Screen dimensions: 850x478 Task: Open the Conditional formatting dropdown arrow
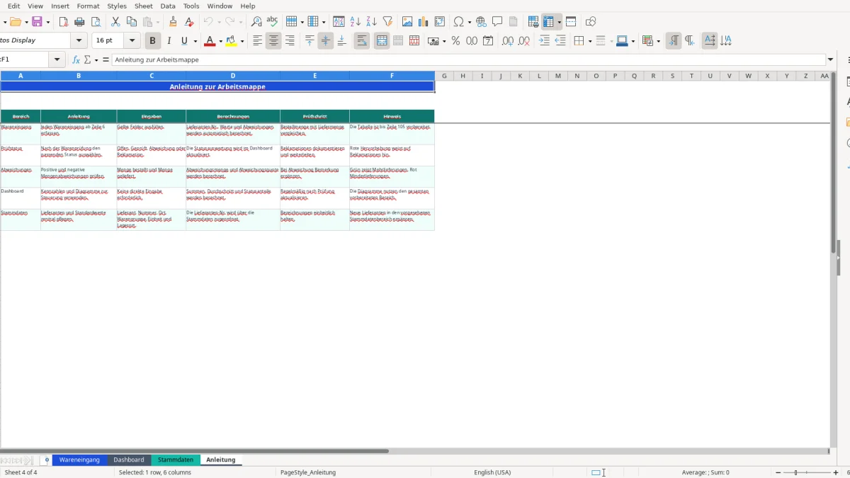click(658, 41)
